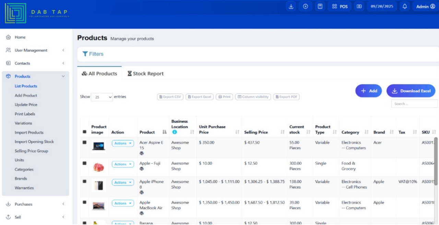Open the calculator icon in header
The width and height of the screenshot is (439, 225).
tap(320, 7)
